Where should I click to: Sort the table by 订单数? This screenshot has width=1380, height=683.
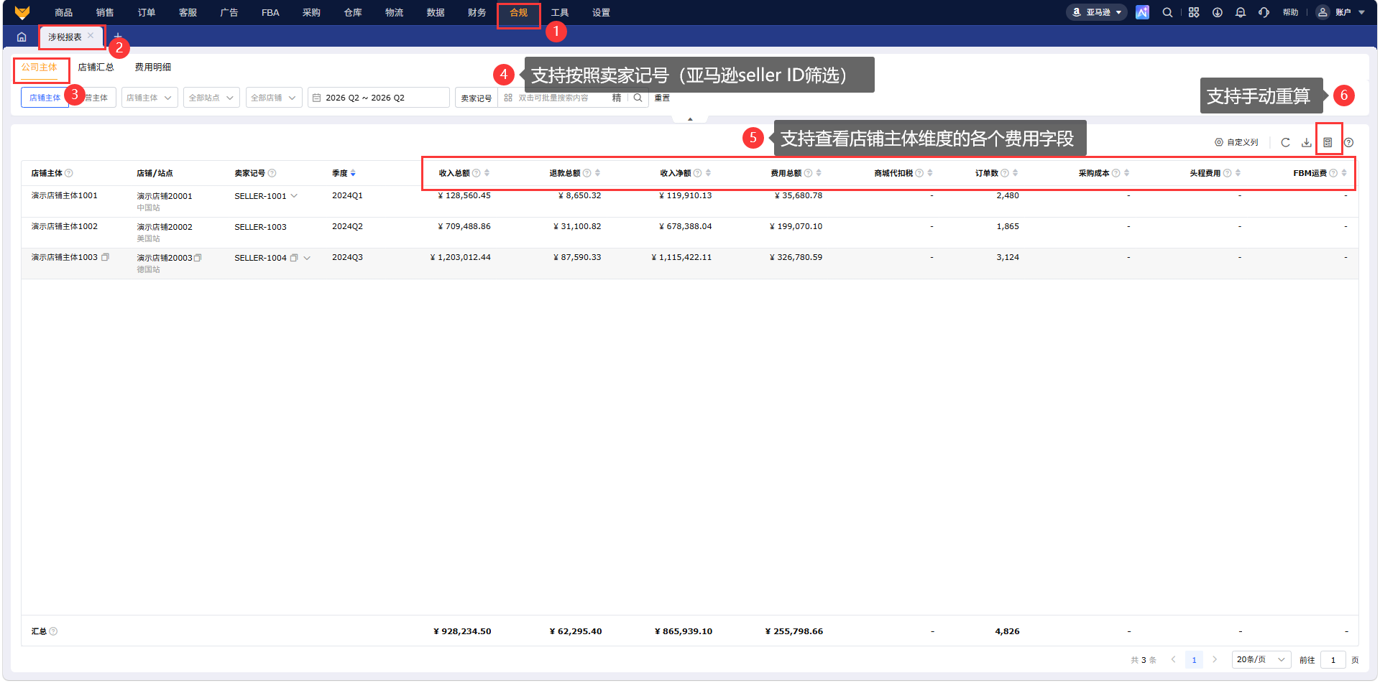click(1016, 173)
